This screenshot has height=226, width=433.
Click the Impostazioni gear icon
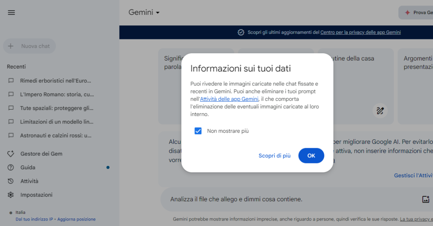coord(11,195)
